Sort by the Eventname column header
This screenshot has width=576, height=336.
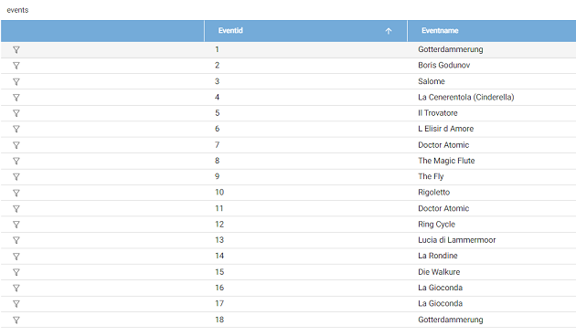click(440, 31)
